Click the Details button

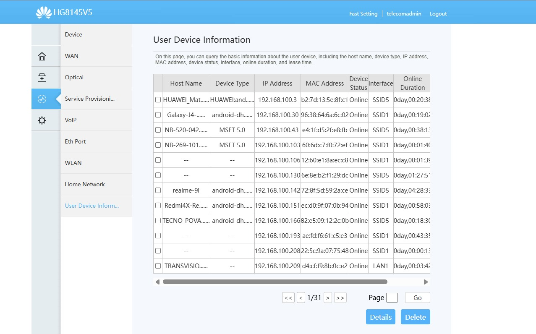(381, 317)
